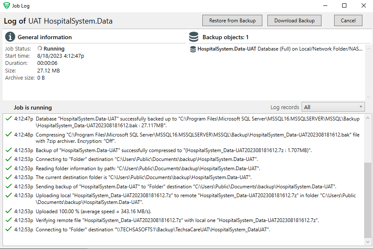The height and width of the screenshot is (249, 373).
Task: Select the HospitalSystem.Data-UAT backup object row
Action: pyautogui.click(x=279, y=49)
